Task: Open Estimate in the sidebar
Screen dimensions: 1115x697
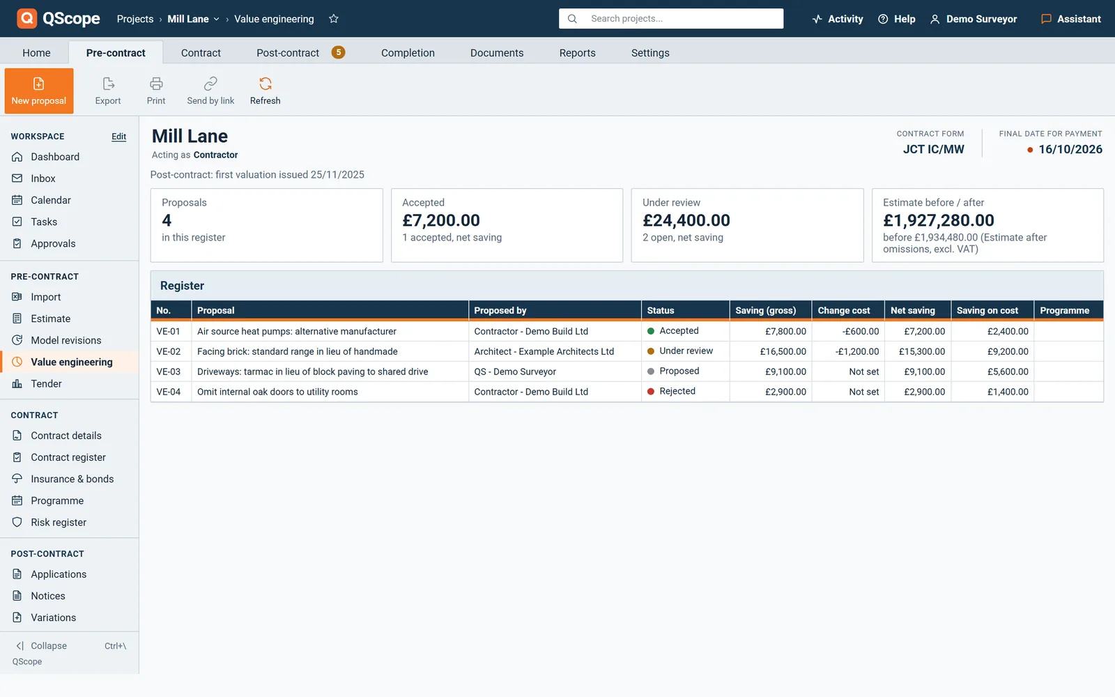Action: (x=70, y=319)
